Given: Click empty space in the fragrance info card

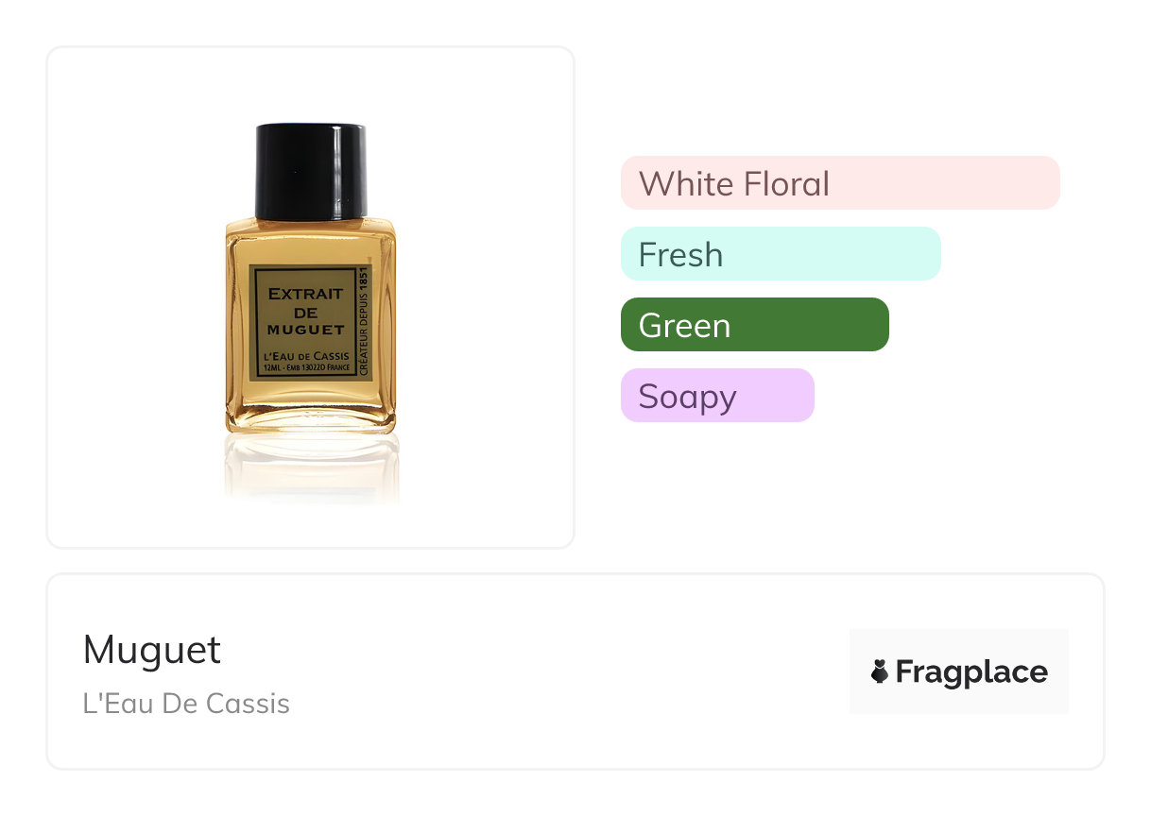Looking at the screenshot, I should [567, 672].
